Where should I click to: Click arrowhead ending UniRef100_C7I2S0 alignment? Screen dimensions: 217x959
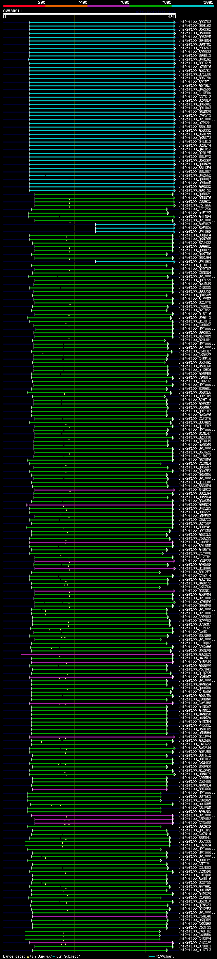pos(167,209)
